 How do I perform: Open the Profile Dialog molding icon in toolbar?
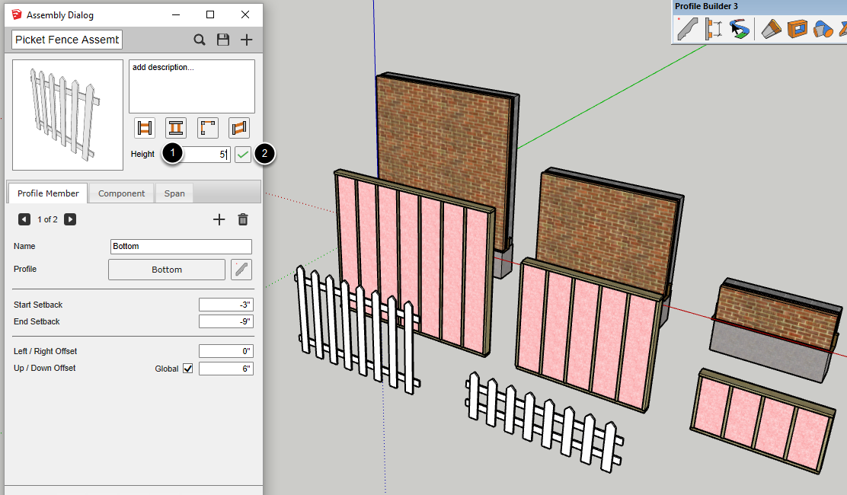tap(688, 29)
